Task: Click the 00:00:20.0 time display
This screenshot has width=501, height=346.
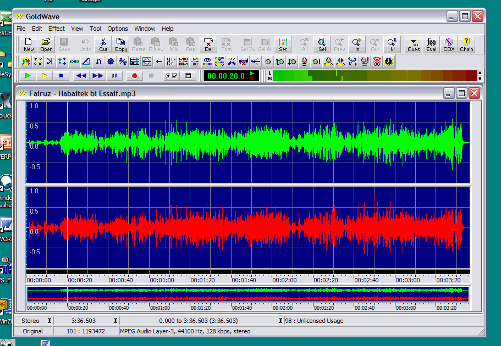Action: point(226,76)
